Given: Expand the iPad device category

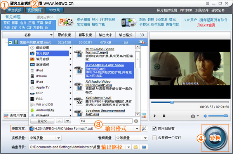Looking at the screenshot, I should tap(50, 82).
